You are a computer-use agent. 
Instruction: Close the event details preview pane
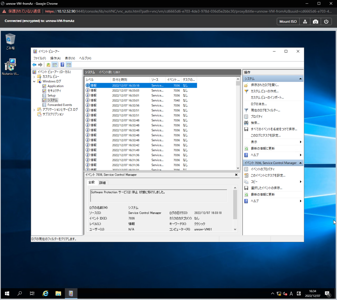[x=236, y=175]
